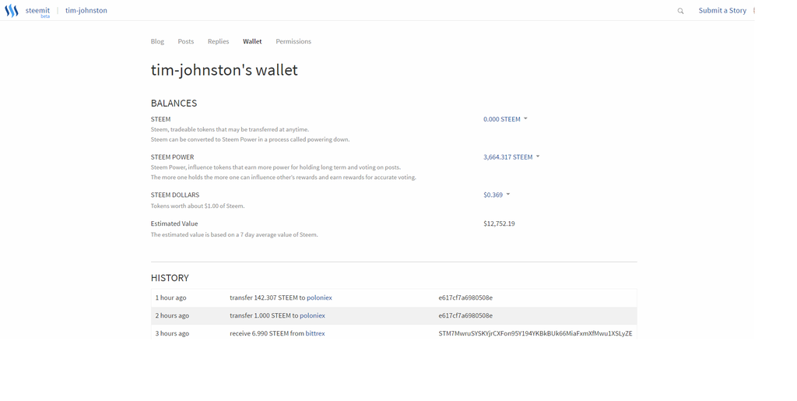The width and height of the screenshot is (797, 401).
Task: Click the STEEM DOLLARS label
Action: point(175,195)
